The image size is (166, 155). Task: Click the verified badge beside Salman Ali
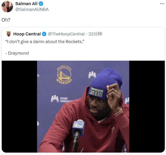tap(41, 4)
